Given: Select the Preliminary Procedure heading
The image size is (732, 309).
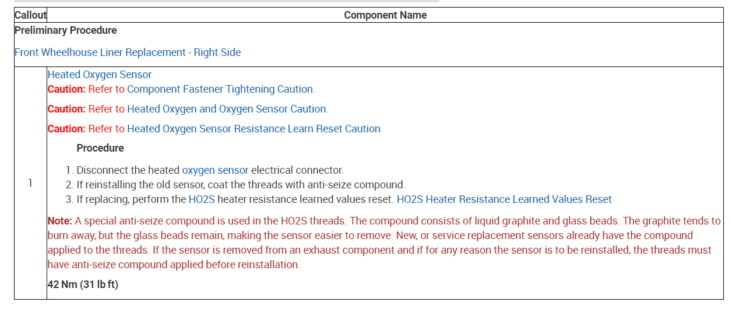Looking at the screenshot, I should 65,30.
